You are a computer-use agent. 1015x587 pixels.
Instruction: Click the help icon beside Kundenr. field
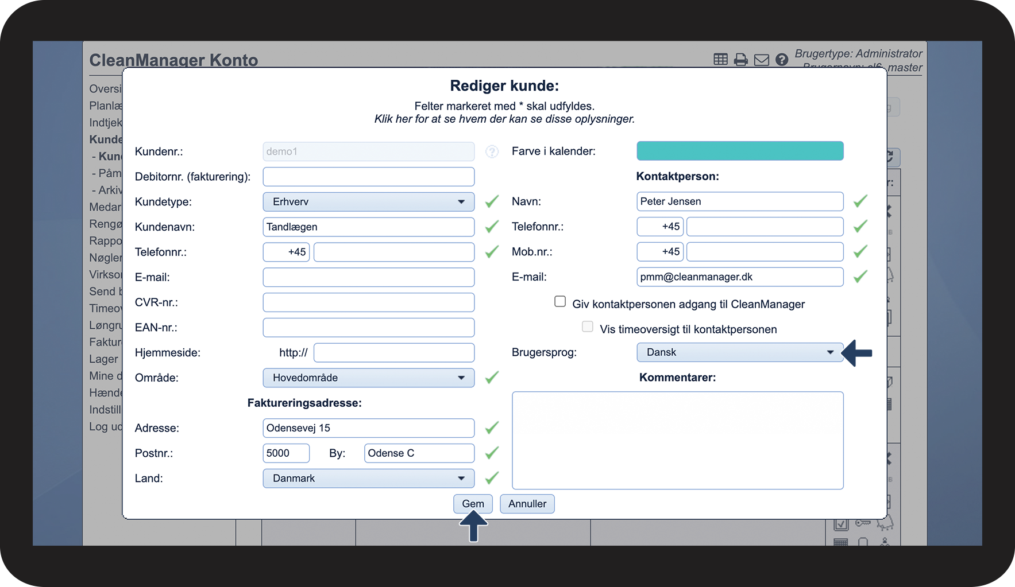coord(492,151)
